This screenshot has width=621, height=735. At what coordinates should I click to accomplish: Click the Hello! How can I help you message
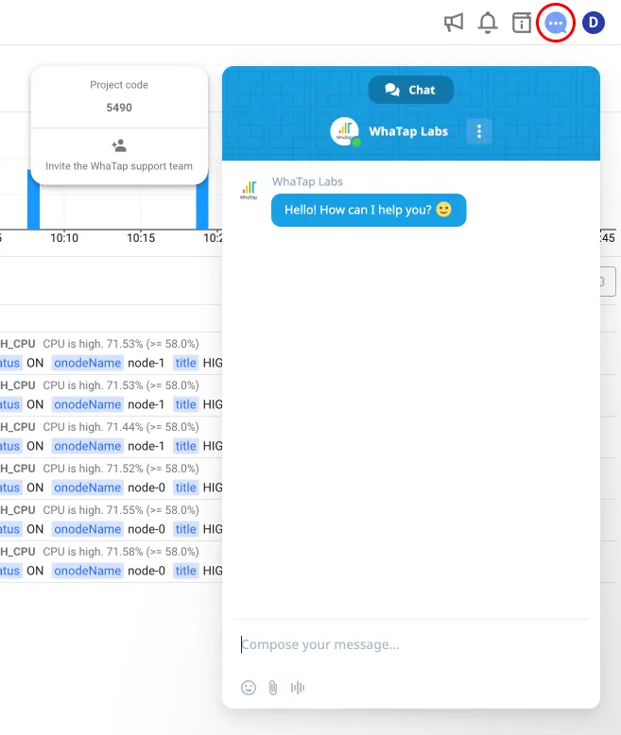tap(369, 210)
